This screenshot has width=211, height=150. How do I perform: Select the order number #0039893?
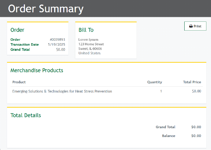click(57, 40)
